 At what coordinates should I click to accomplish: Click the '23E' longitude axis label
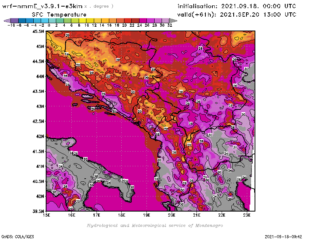click(247, 215)
